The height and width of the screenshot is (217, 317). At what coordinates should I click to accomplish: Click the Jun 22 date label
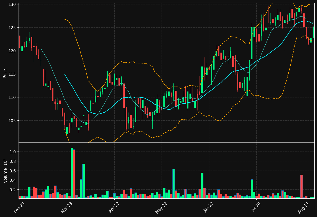pyautogui.click(x=209, y=208)
